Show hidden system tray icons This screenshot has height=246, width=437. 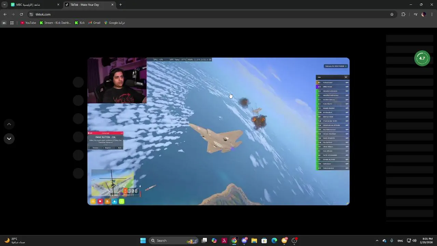click(377, 241)
